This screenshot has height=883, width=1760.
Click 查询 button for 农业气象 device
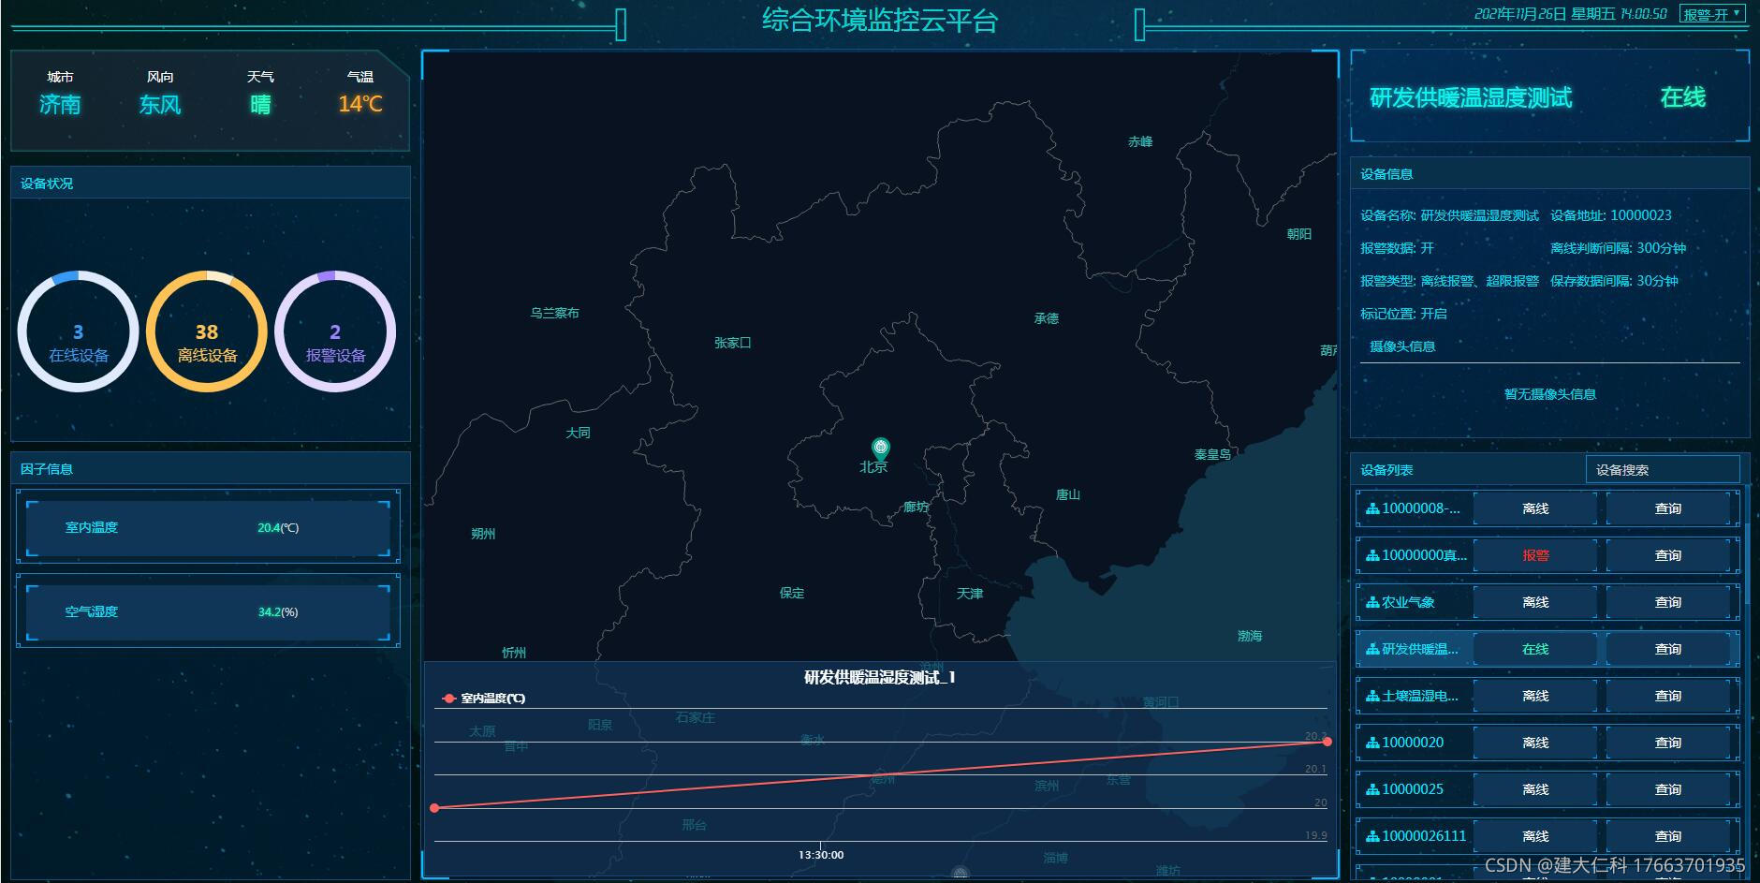pos(1668,602)
